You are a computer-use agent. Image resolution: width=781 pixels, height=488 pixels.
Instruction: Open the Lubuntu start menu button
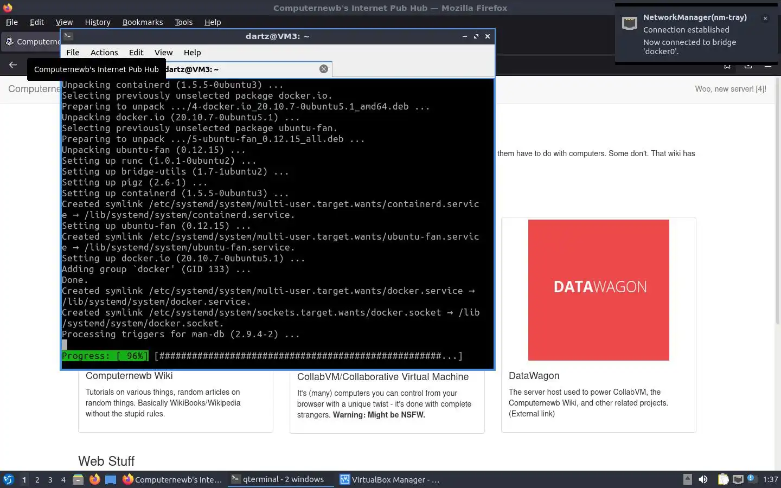point(9,479)
